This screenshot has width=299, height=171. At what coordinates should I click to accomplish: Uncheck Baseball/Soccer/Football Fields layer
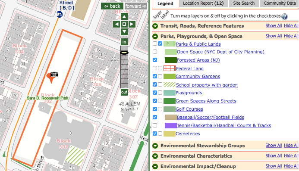(155, 117)
